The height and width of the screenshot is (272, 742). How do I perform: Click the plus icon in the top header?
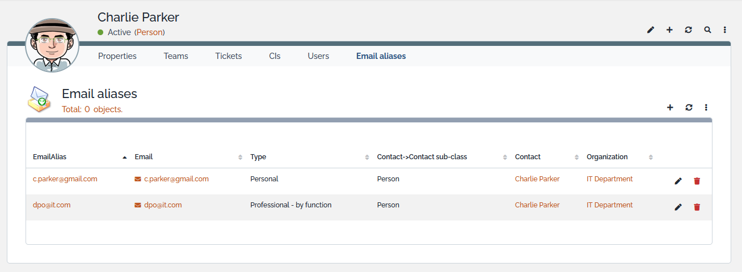(669, 30)
